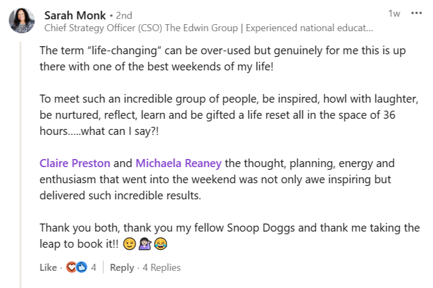Open Michaela Reaney's mentioned profile
Screen dimensions: 433x288
[x=178, y=163]
